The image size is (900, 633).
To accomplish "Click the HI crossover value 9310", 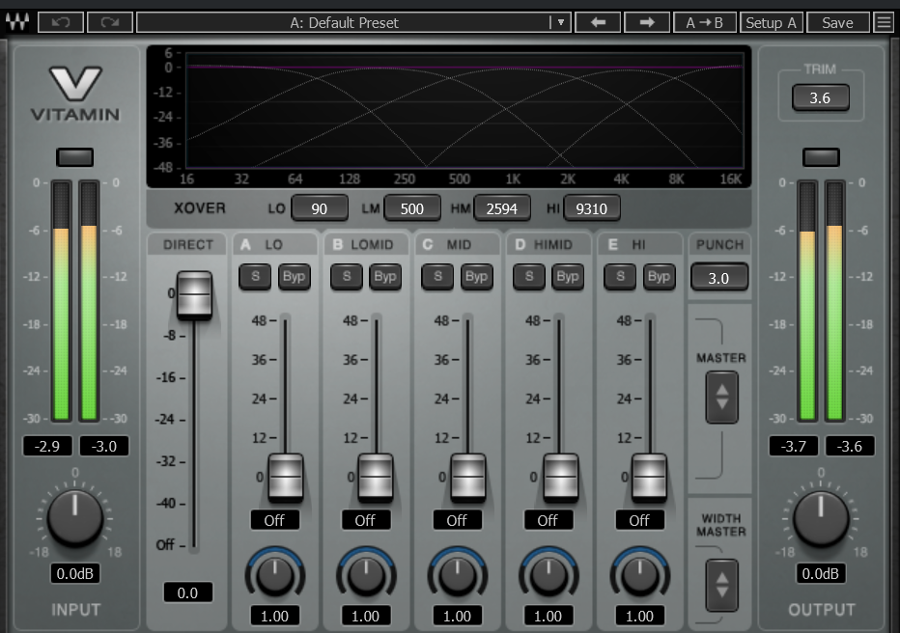I will (591, 208).
